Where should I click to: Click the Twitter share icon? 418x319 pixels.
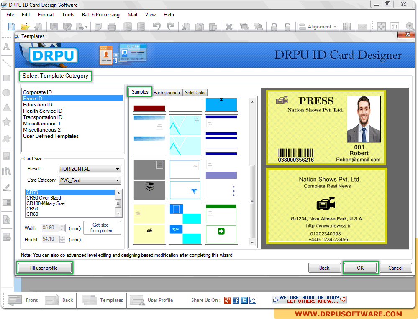pos(244,300)
